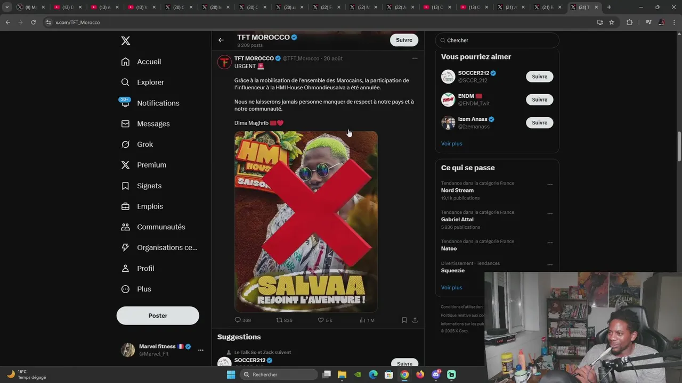Open options for Natoo trend
Viewport: 682px width, 383px height.
pos(550,243)
